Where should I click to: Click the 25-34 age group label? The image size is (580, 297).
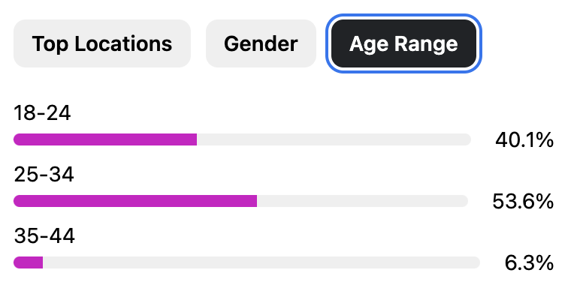(44, 174)
